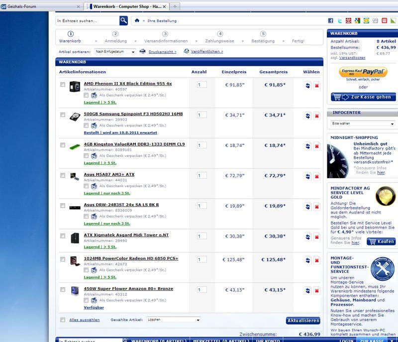
Task: Delete the Xigmatek Asgard Midi Tower item
Action: [x=317, y=237]
